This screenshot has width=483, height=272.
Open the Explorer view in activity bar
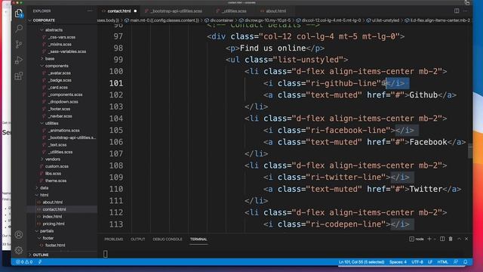pyautogui.click(x=19, y=14)
